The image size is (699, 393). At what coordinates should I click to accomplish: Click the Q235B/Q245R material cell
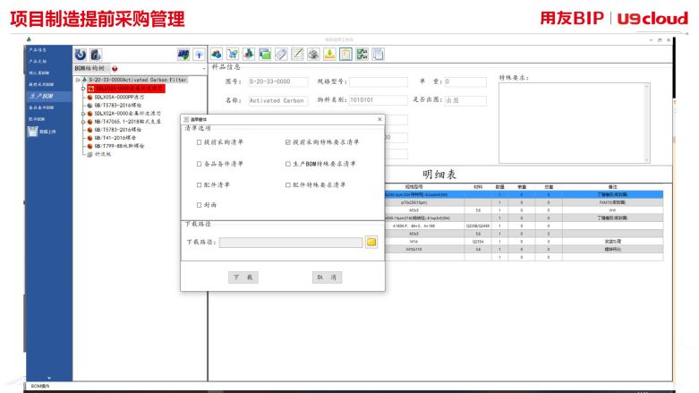pos(478,226)
